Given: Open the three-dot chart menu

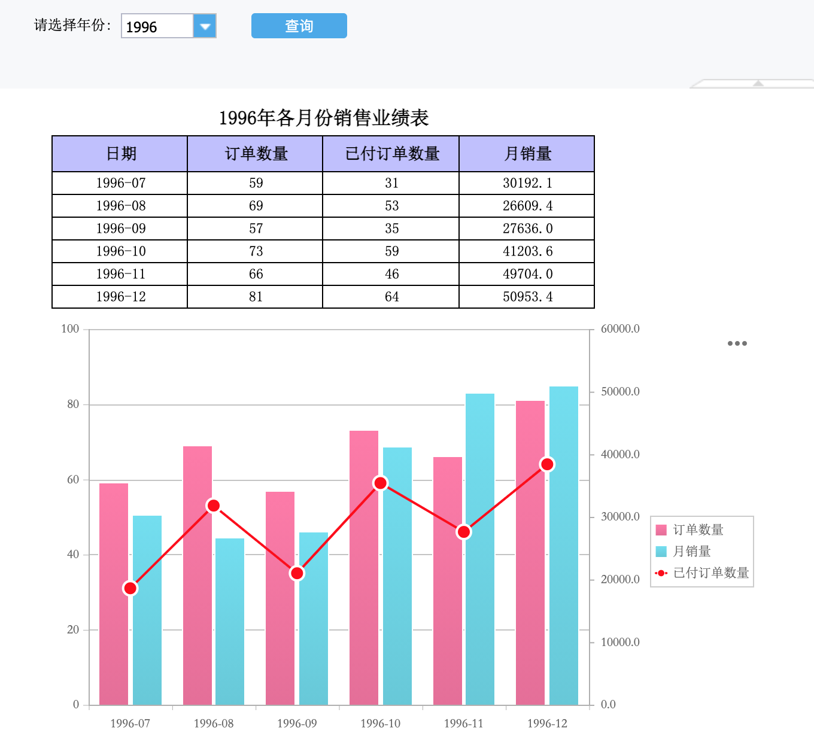Looking at the screenshot, I should click(737, 343).
